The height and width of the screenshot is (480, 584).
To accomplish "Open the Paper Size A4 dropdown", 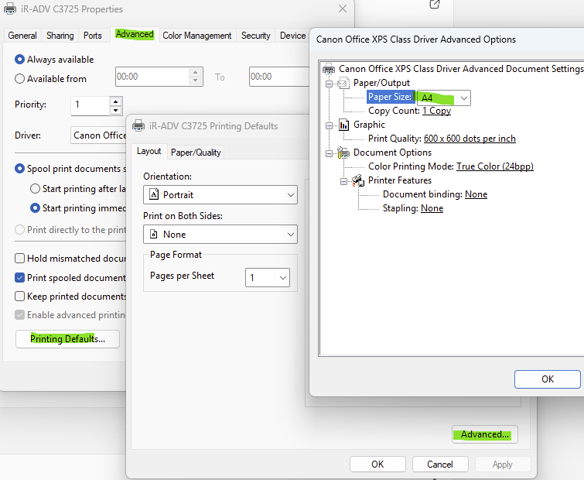I will (443, 98).
